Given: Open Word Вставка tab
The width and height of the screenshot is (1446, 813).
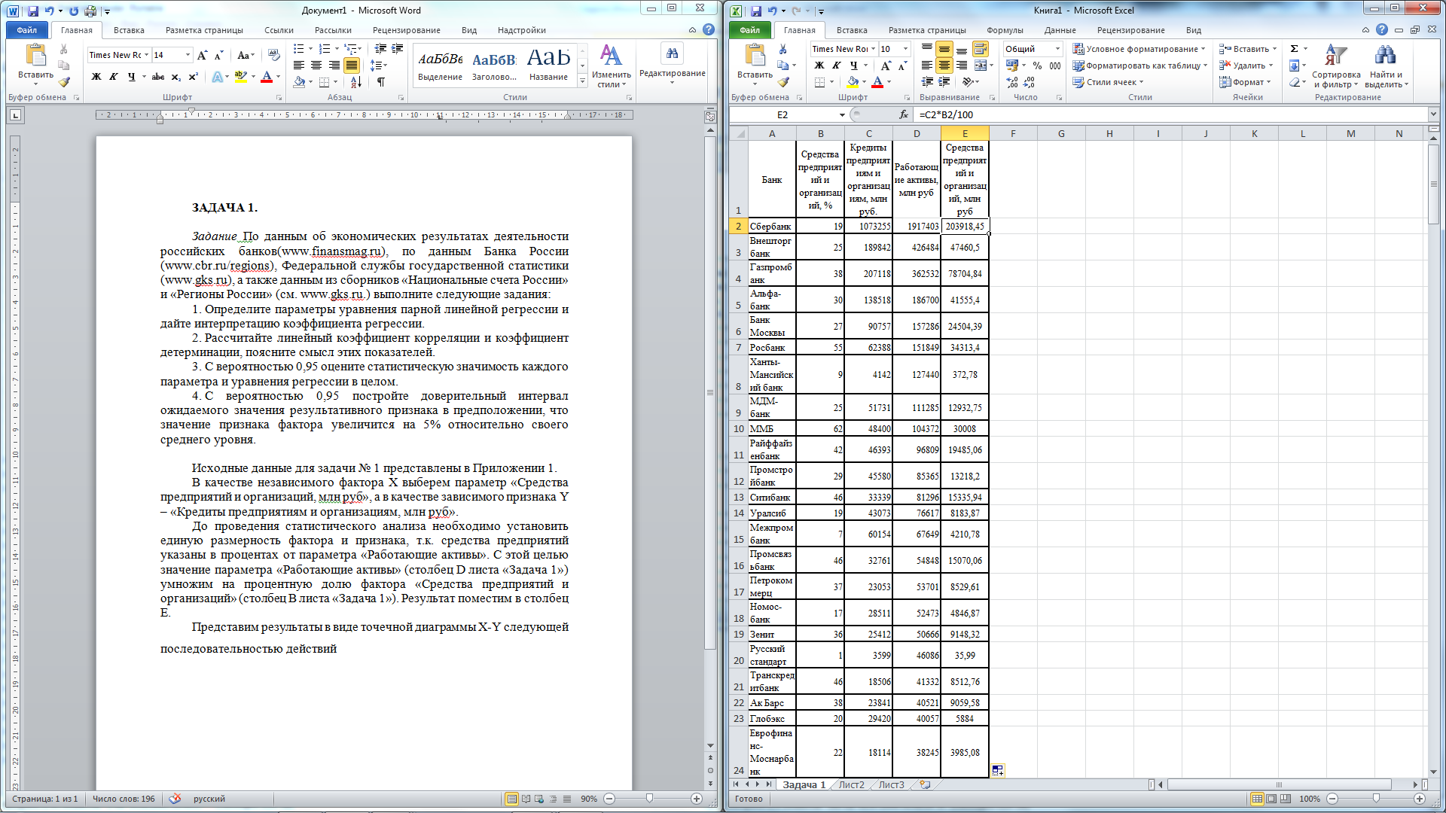Looking at the screenshot, I should pos(129,30).
